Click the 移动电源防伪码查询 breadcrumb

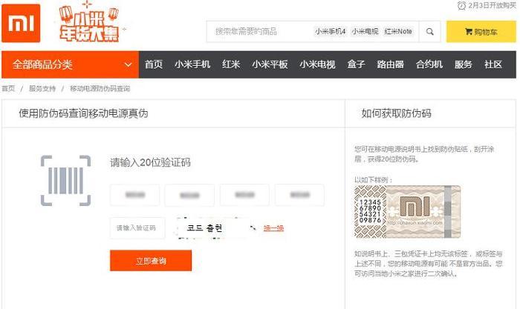click(x=100, y=89)
